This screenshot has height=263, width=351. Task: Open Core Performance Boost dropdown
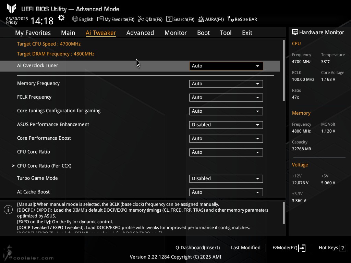click(x=226, y=138)
